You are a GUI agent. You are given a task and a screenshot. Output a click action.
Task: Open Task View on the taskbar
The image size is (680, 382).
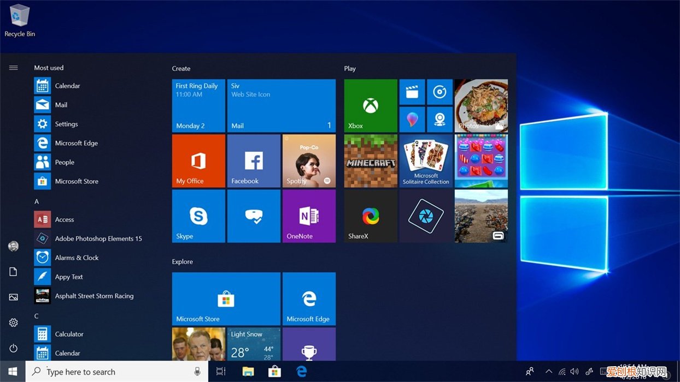pos(221,372)
